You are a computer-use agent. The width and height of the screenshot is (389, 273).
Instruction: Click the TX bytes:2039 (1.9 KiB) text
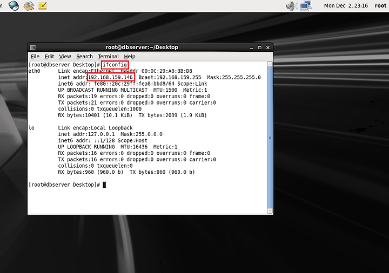173,115
